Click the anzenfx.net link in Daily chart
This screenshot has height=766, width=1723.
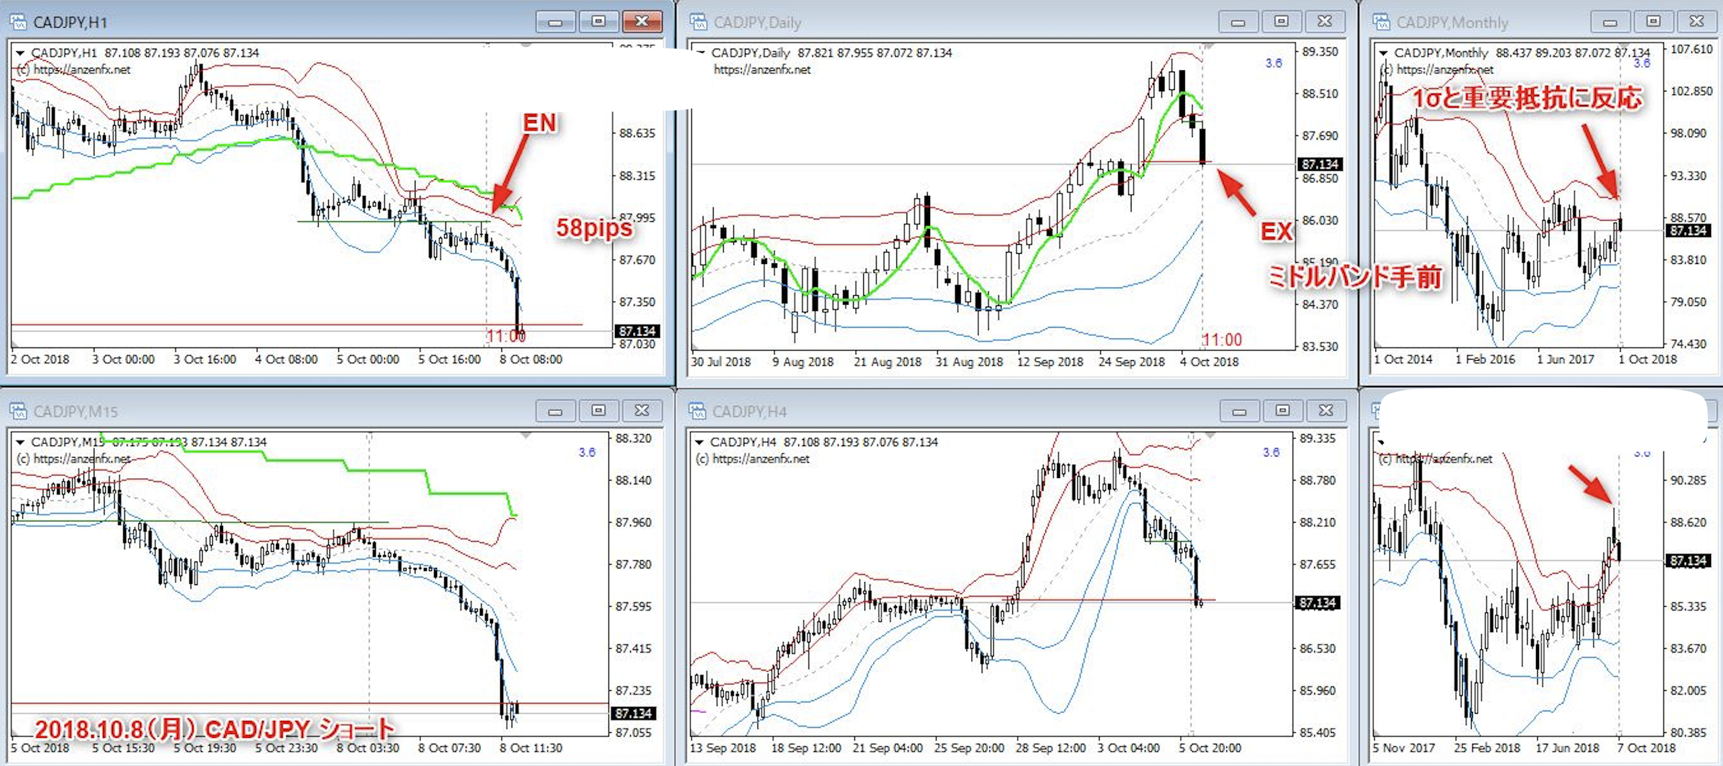coord(762,70)
